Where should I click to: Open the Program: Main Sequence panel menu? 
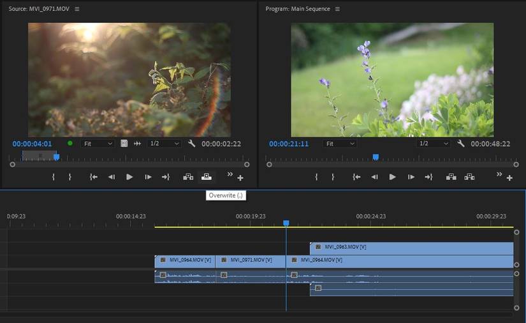[x=337, y=9]
